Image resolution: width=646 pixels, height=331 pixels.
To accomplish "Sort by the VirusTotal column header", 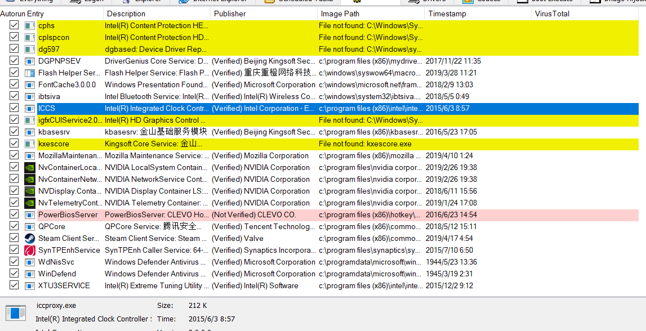I will [585, 14].
